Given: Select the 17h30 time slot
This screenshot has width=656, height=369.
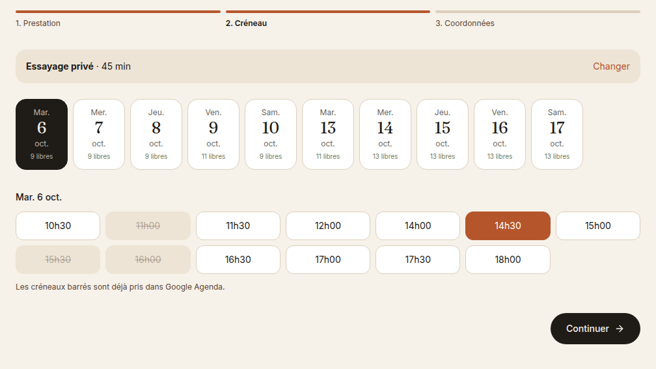Looking at the screenshot, I should pyautogui.click(x=418, y=260).
